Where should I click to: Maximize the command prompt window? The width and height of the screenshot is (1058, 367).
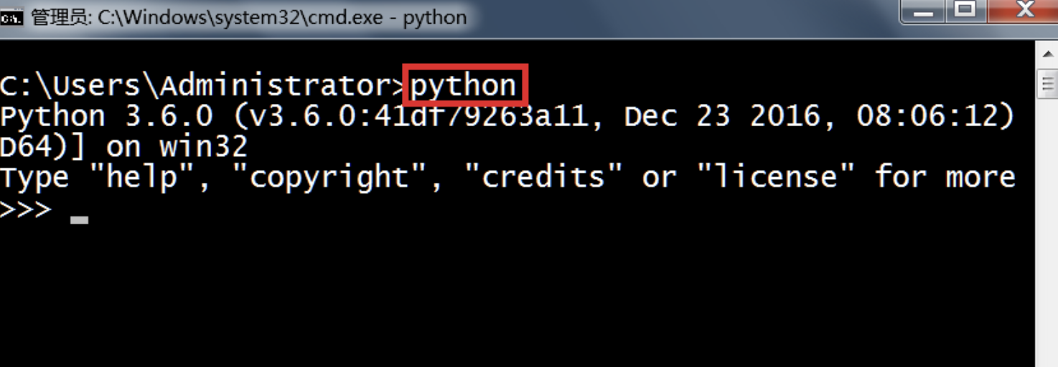pyautogui.click(x=965, y=10)
